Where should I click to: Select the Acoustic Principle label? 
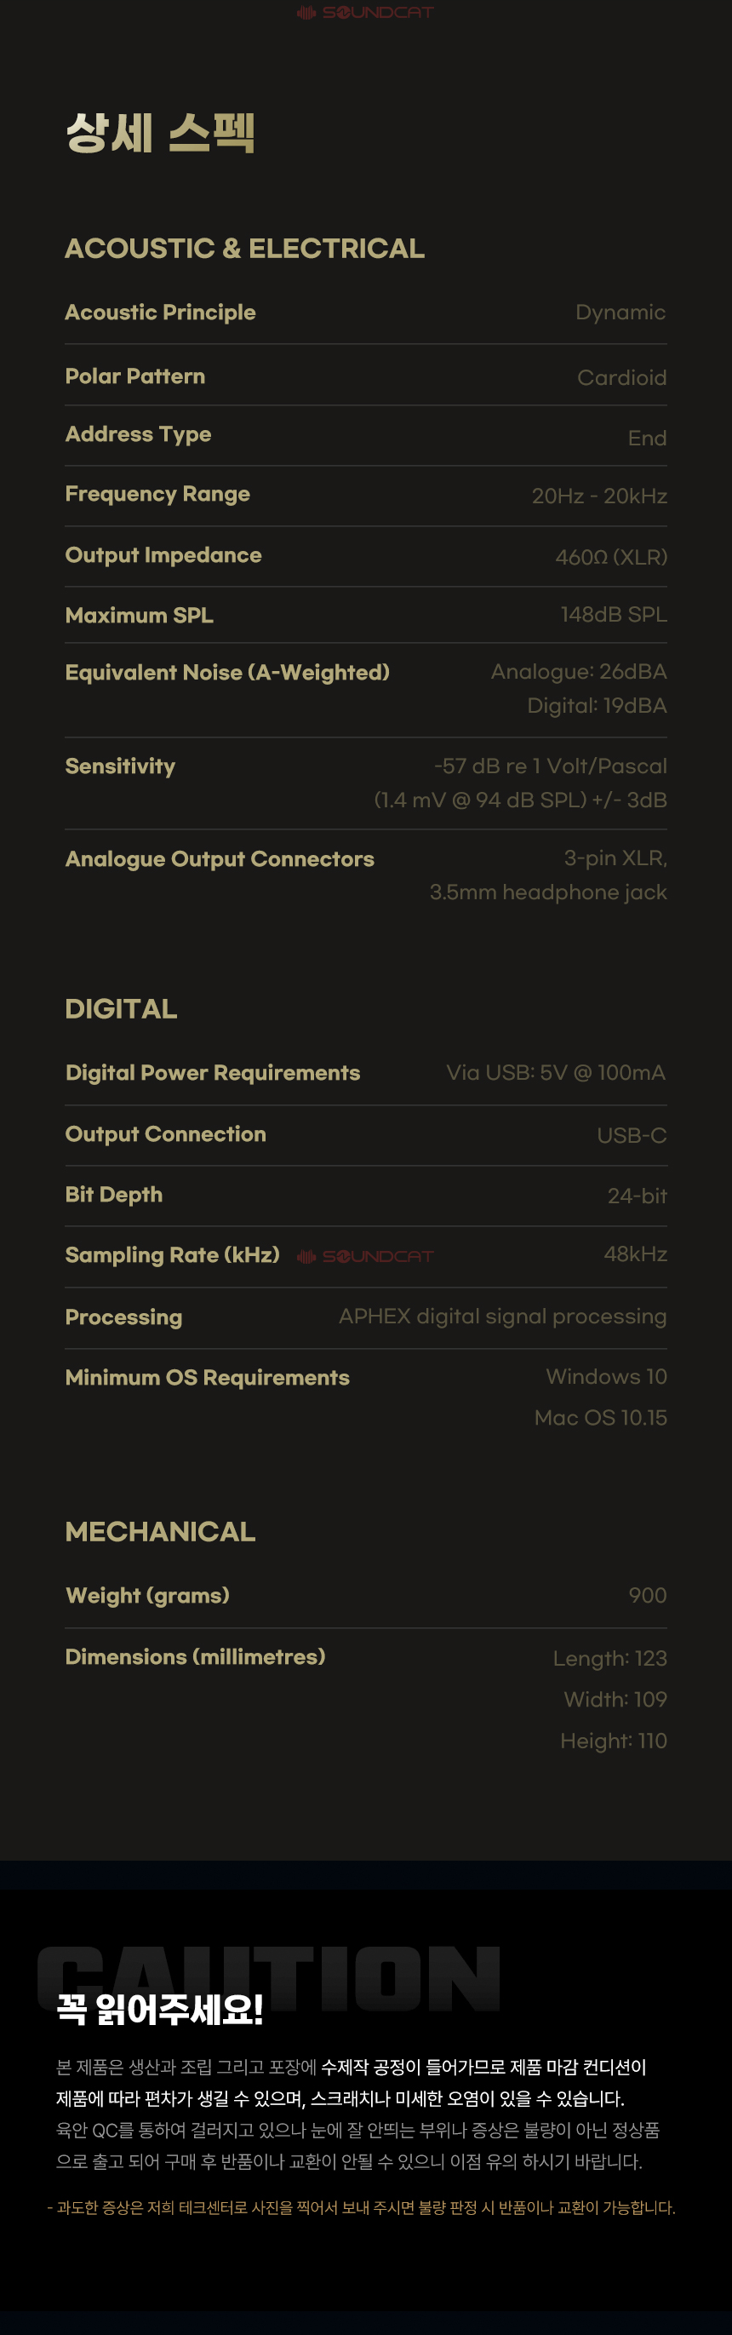pos(160,312)
